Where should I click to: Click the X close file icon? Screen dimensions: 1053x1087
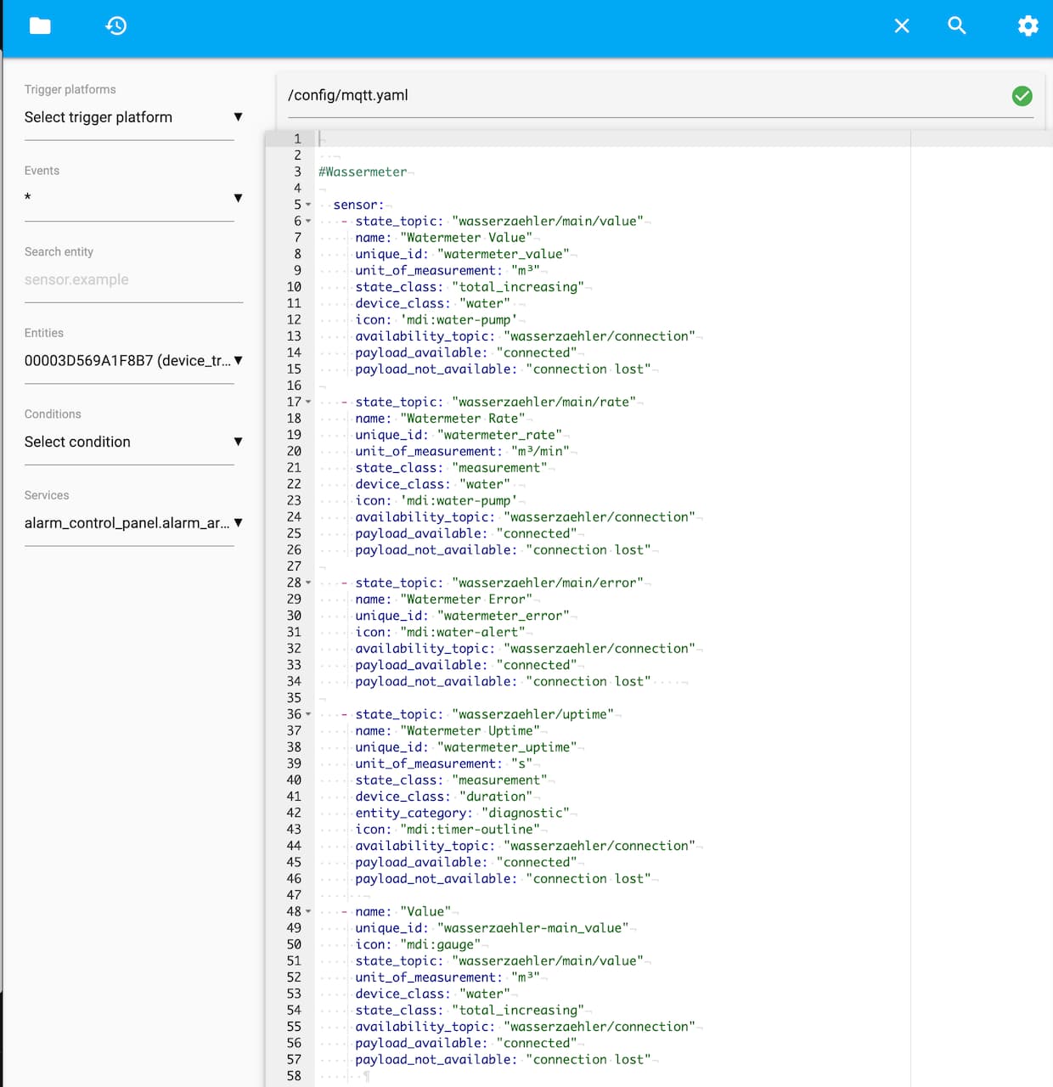902,26
